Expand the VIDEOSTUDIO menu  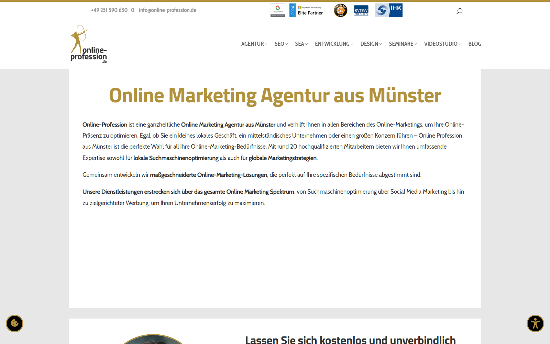(x=443, y=44)
